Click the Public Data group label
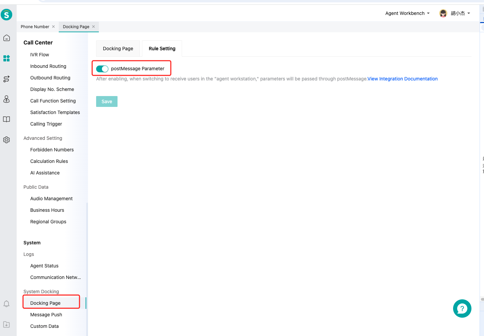Viewport: 484px width, 336px height. pos(36,187)
